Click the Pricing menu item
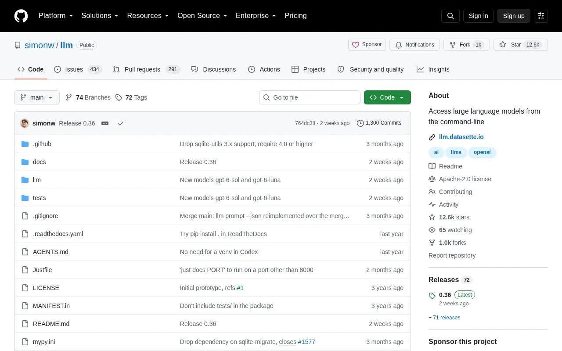This screenshot has height=351, width=562. pos(295,16)
